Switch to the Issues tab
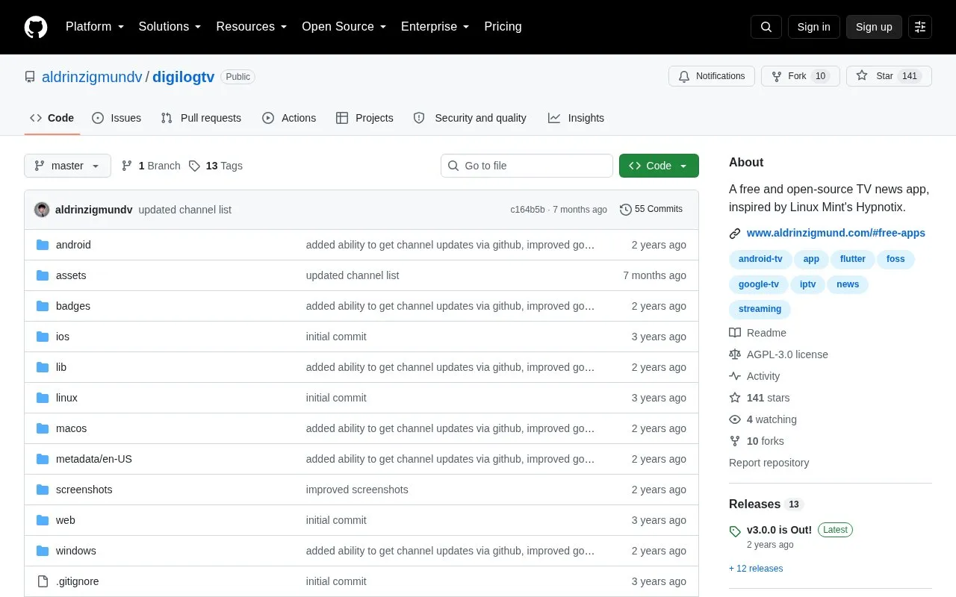The height and width of the screenshot is (597, 956). (x=117, y=118)
